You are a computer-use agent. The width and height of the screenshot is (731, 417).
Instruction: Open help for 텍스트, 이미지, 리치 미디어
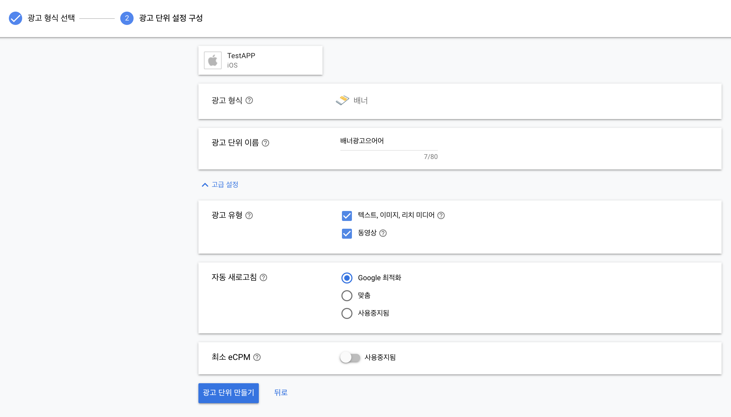441,215
